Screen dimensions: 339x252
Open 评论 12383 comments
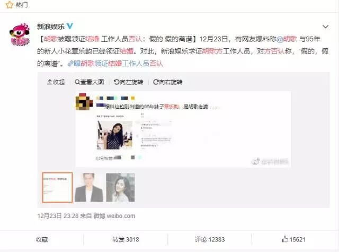[x=210, y=240]
